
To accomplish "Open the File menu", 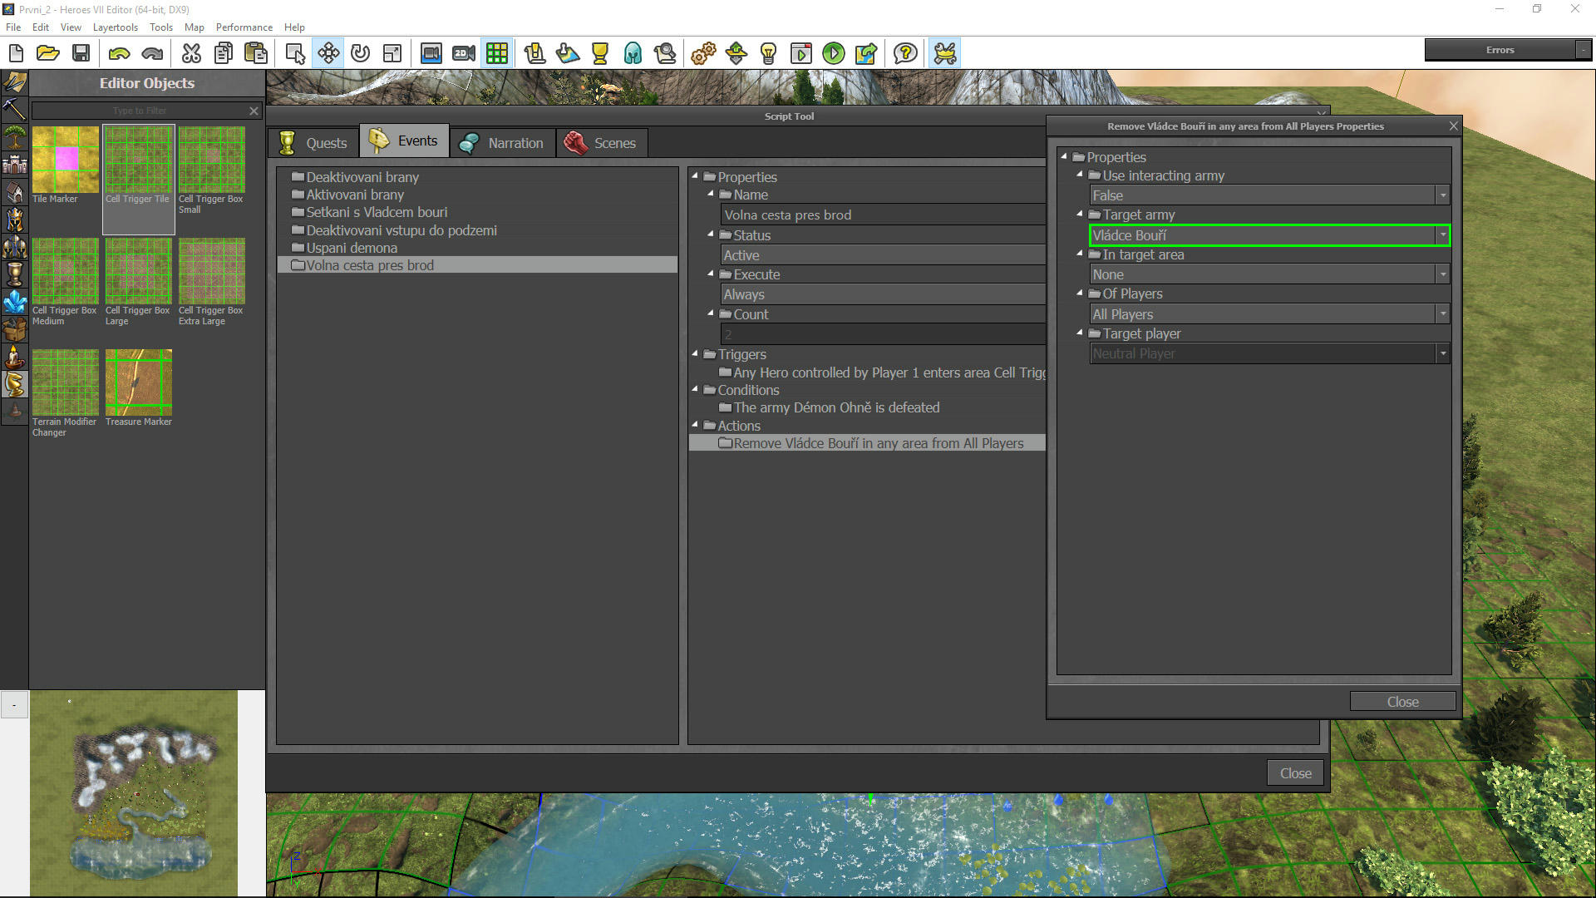I will (13, 27).
